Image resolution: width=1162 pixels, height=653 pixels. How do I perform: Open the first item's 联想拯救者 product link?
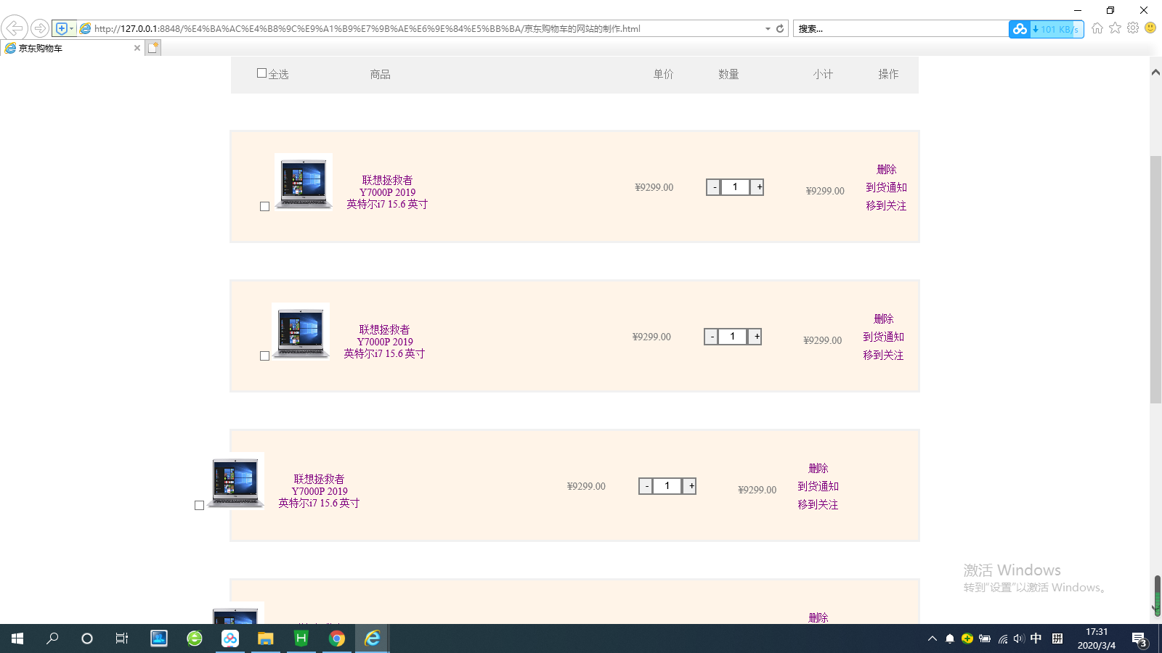pyautogui.click(x=387, y=192)
